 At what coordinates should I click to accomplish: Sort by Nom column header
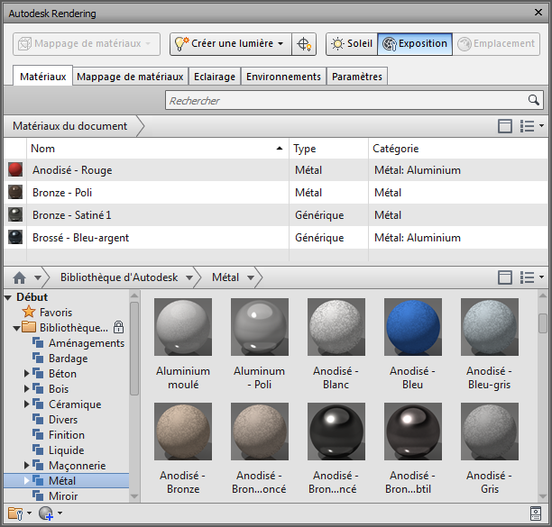point(157,149)
